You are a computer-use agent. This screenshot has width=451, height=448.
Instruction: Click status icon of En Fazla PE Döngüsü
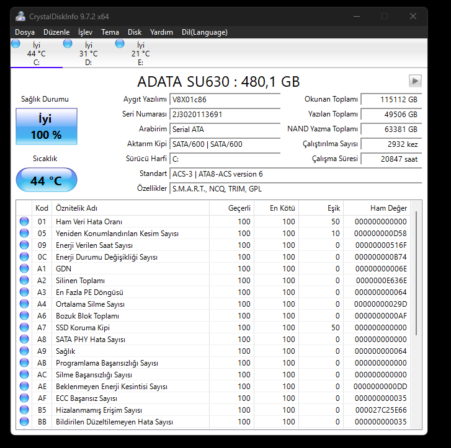24,292
